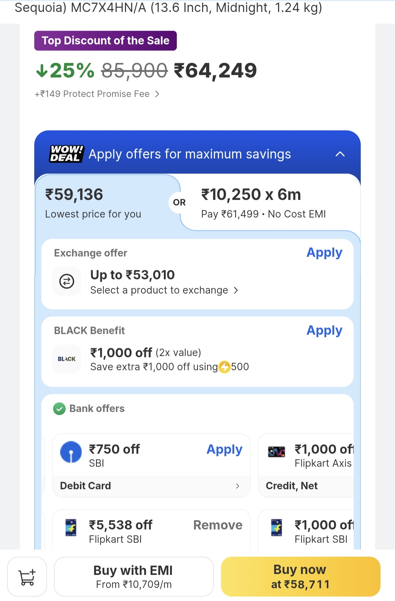
Task: Tap the BLACK membership logo icon
Action: coord(67,359)
